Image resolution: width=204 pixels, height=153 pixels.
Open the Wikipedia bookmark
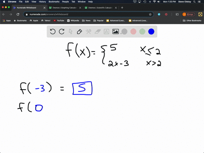pyautogui.click(x=73, y=20)
